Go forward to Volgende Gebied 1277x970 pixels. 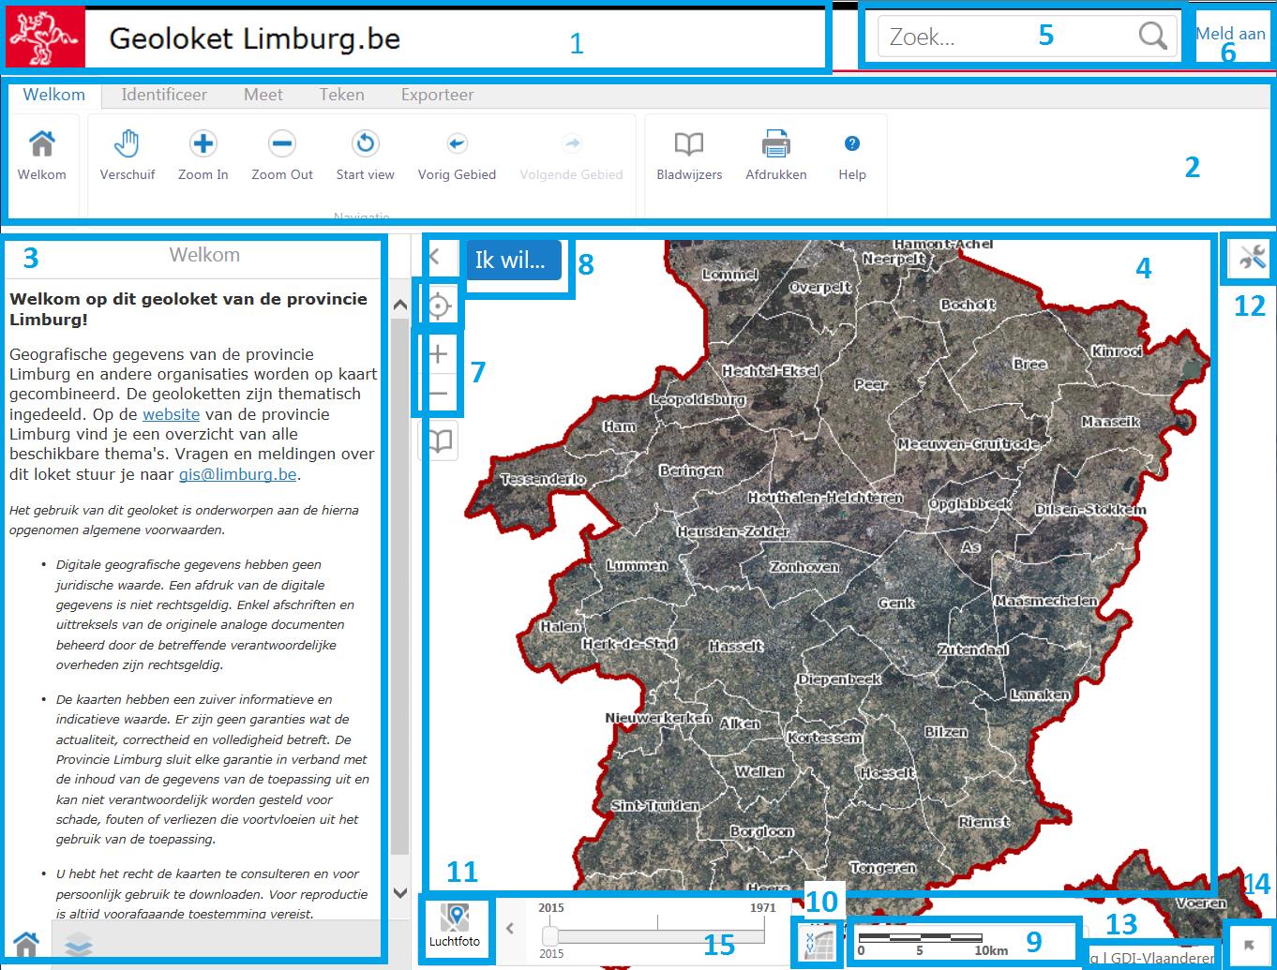(x=571, y=156)
